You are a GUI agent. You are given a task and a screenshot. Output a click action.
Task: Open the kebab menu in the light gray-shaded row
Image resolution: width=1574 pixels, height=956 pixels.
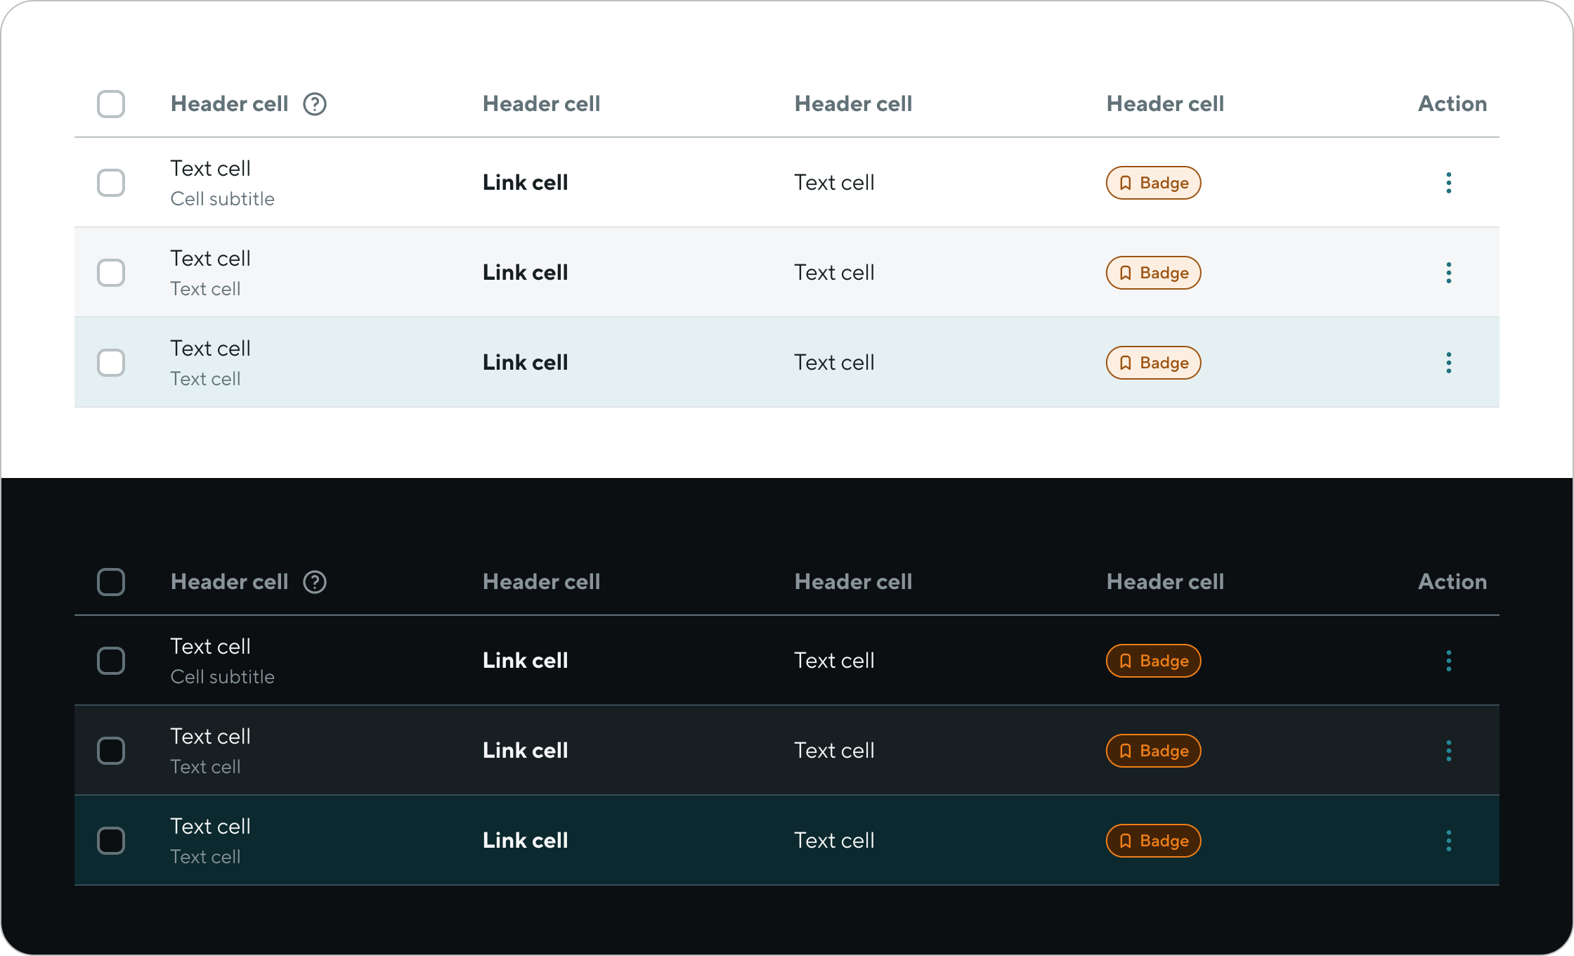(x=1449, y=273)
